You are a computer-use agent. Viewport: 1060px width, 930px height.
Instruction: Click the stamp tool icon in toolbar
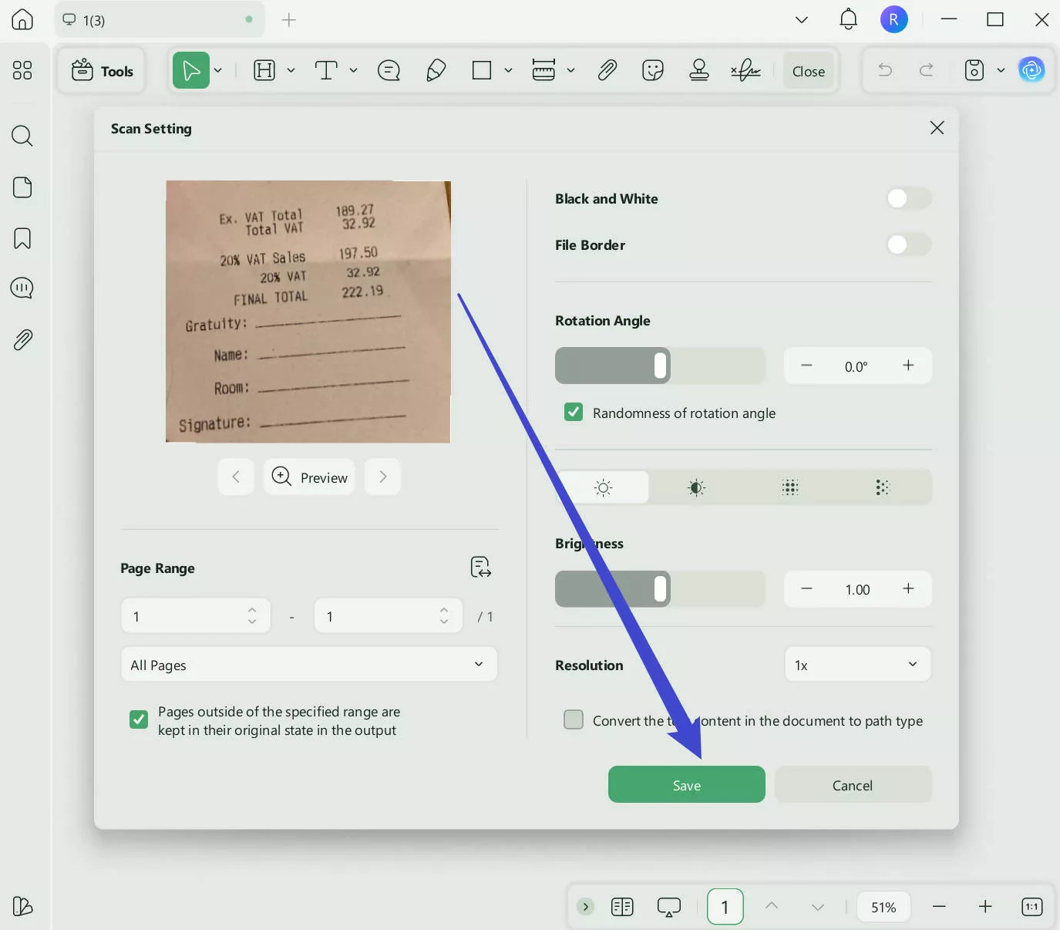pyautogui.click(x=699, y=71)
